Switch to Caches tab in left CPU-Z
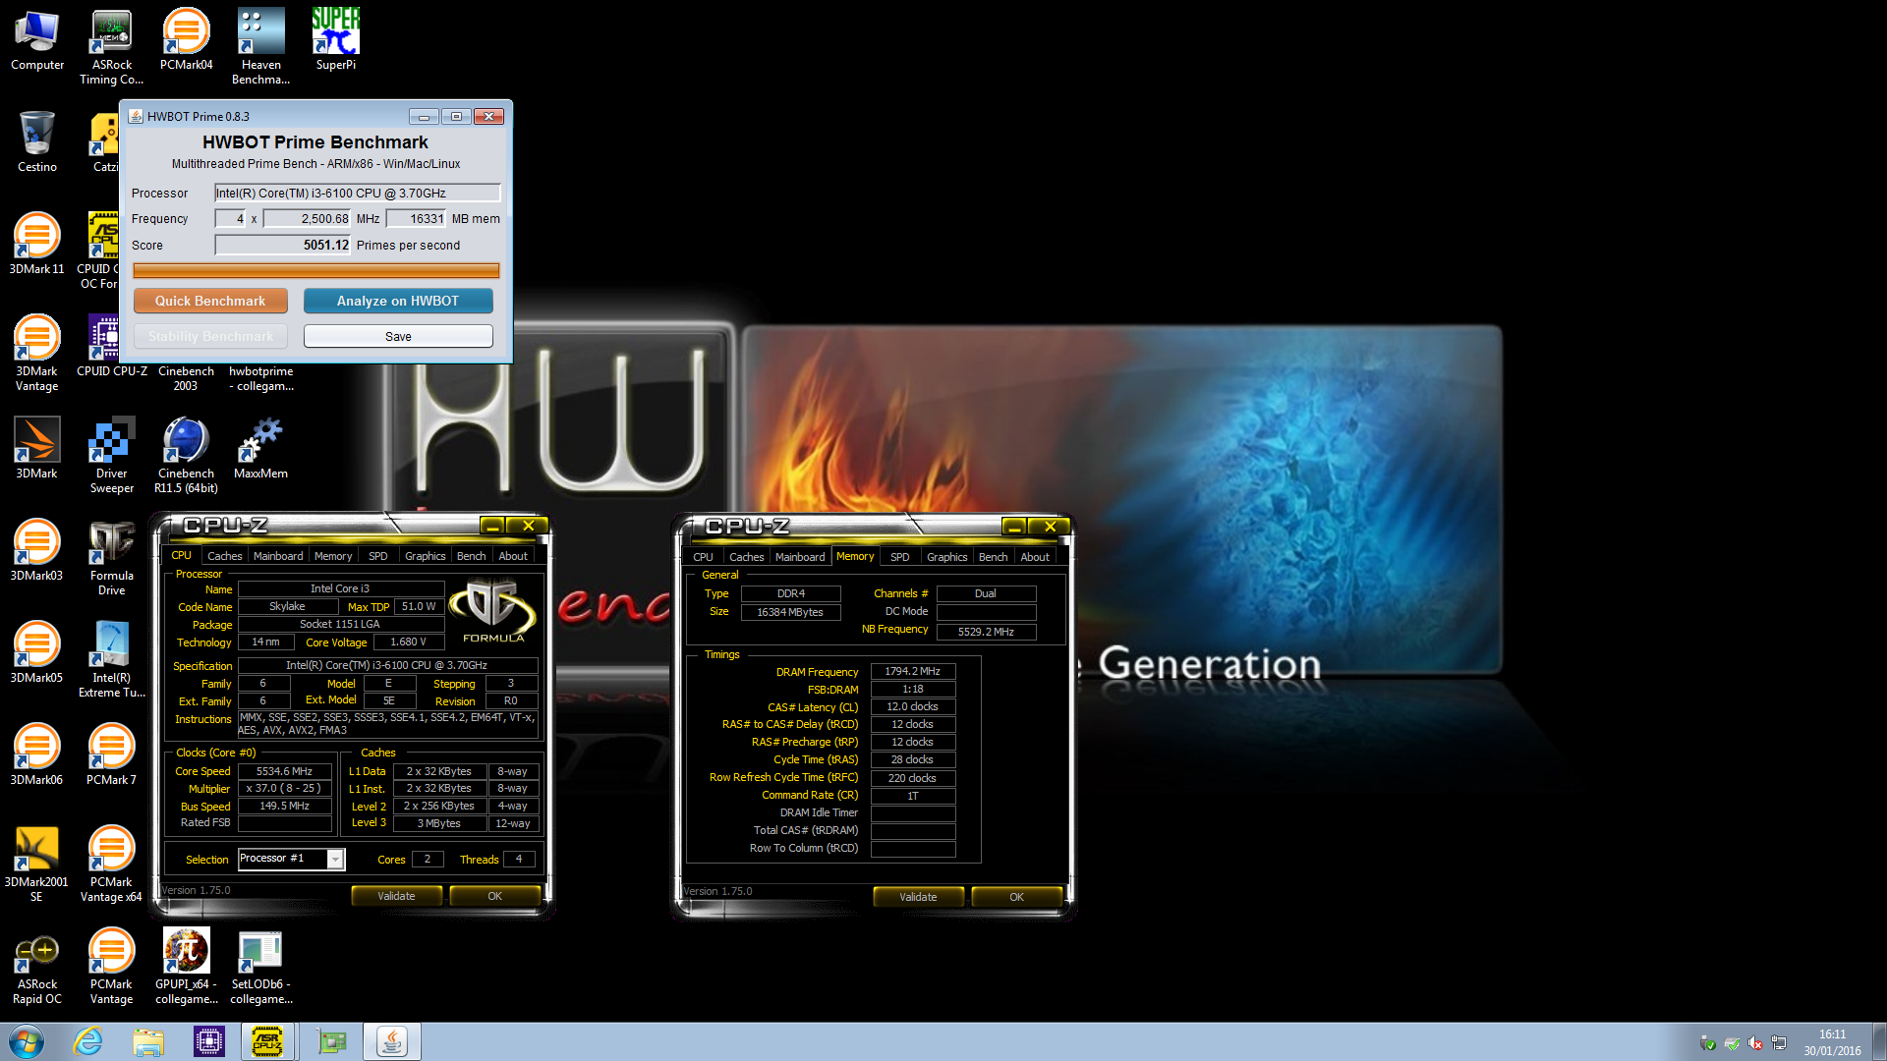This screenshot has height=1061, width=1887. [x=224, y=556]
